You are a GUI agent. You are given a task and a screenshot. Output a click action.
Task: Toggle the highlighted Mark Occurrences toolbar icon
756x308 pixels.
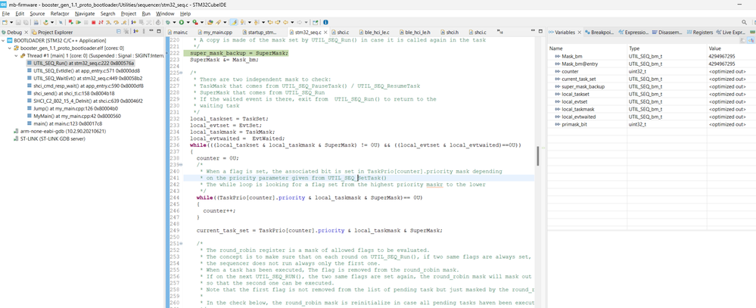(x=233, y=22)
